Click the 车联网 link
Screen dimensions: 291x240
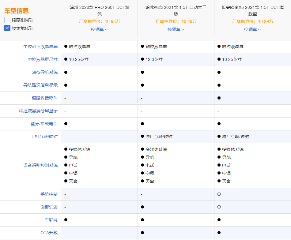point(51,220)
